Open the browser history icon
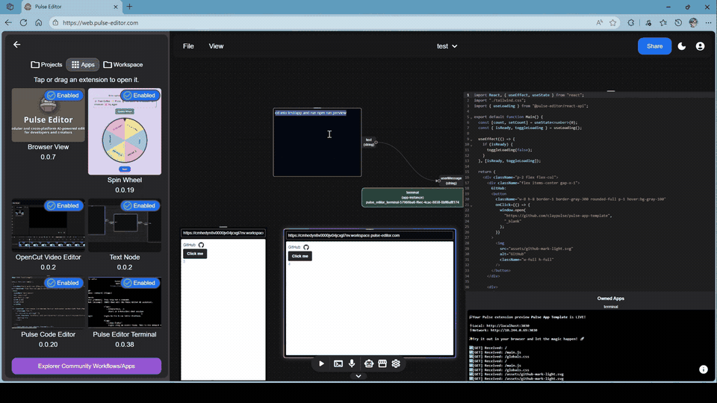 tap(678, 22)
